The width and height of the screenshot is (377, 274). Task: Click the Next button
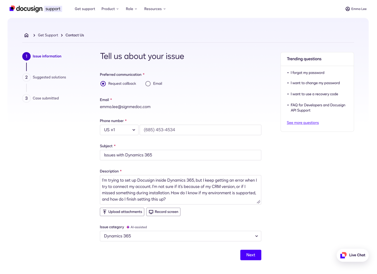tap(250, 255)
